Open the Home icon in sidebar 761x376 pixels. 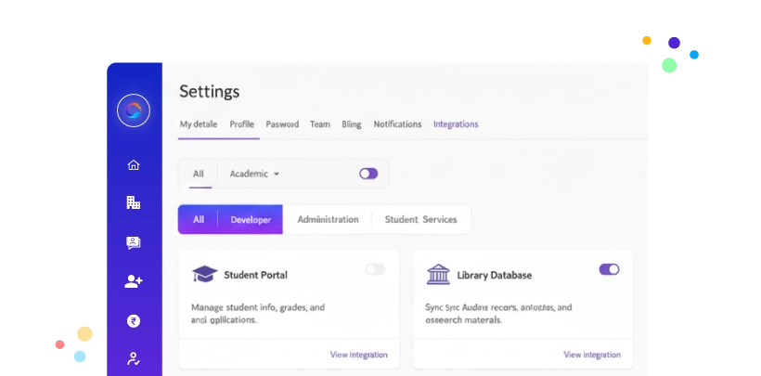click(x=134, y=165)
